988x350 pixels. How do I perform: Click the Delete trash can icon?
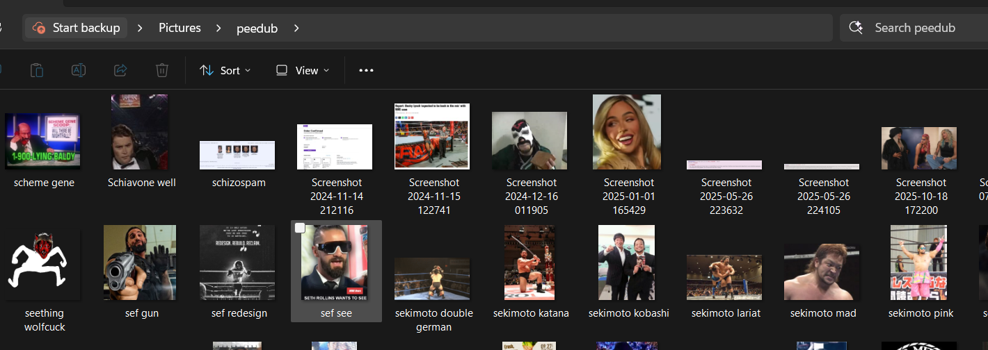[x=162, y=70]
